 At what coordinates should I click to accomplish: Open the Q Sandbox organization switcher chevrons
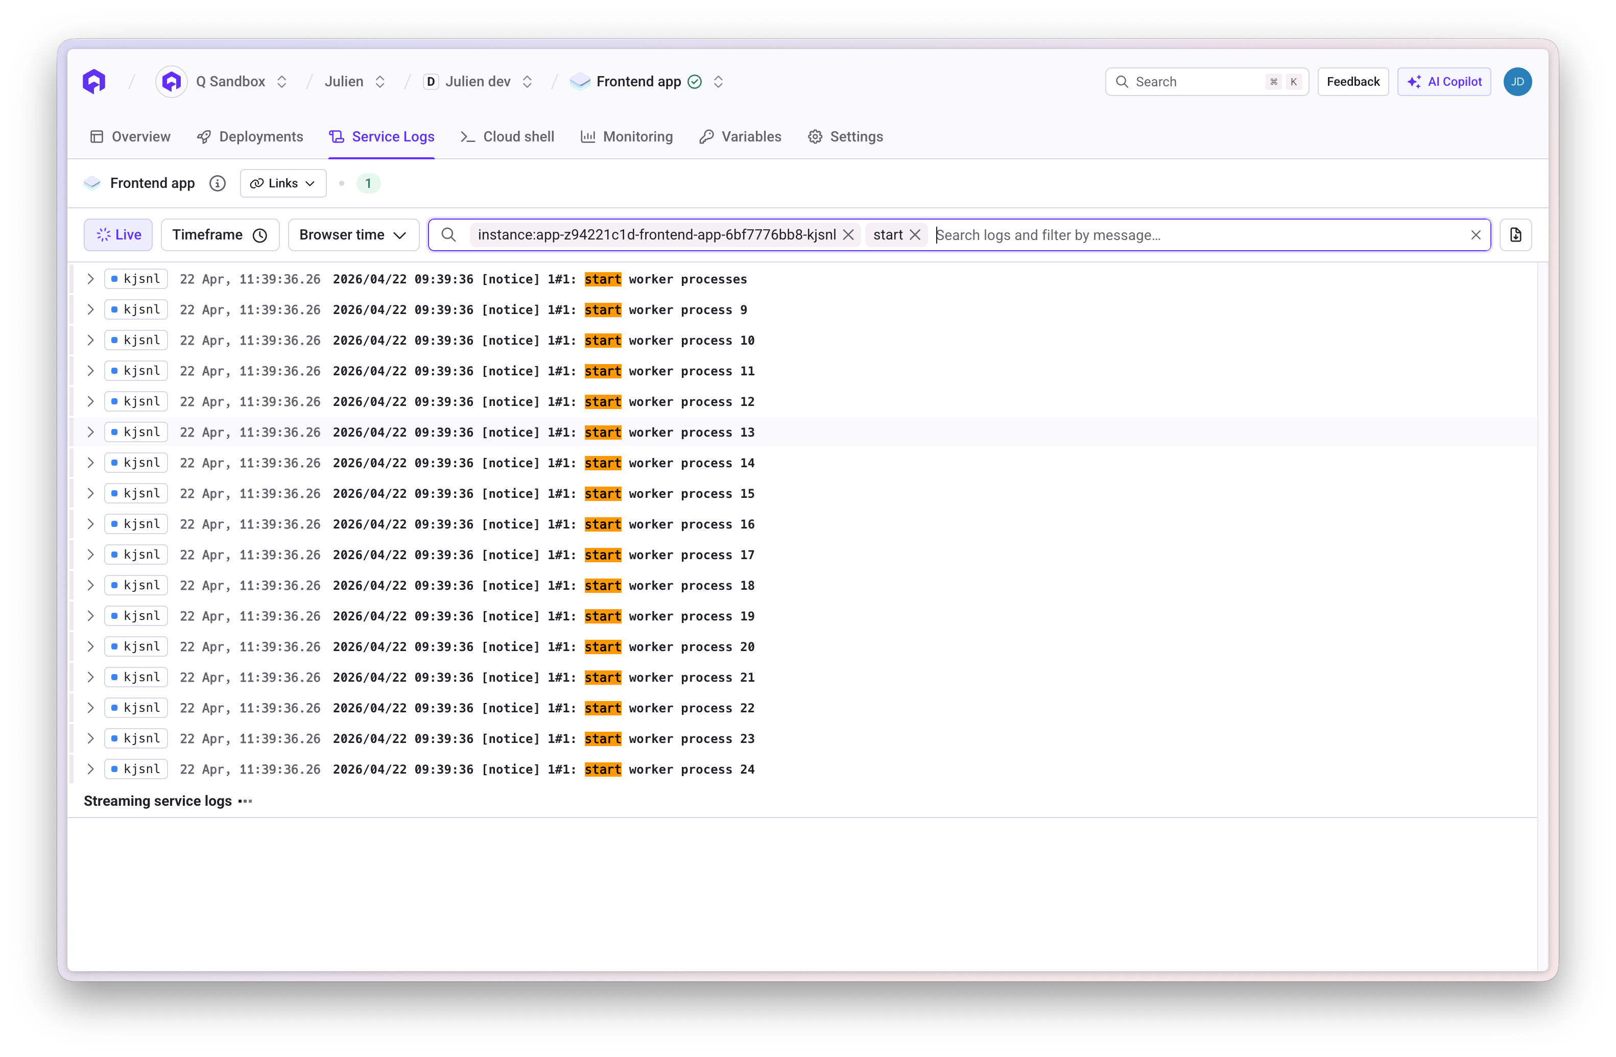[282, 82]
